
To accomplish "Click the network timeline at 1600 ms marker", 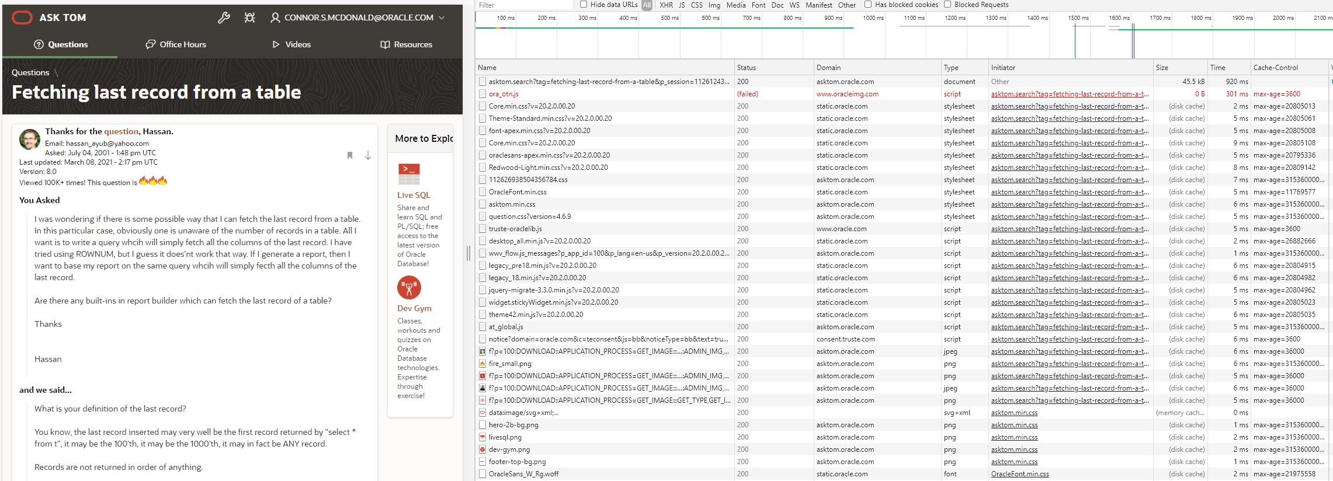I will pos(1119,18).
